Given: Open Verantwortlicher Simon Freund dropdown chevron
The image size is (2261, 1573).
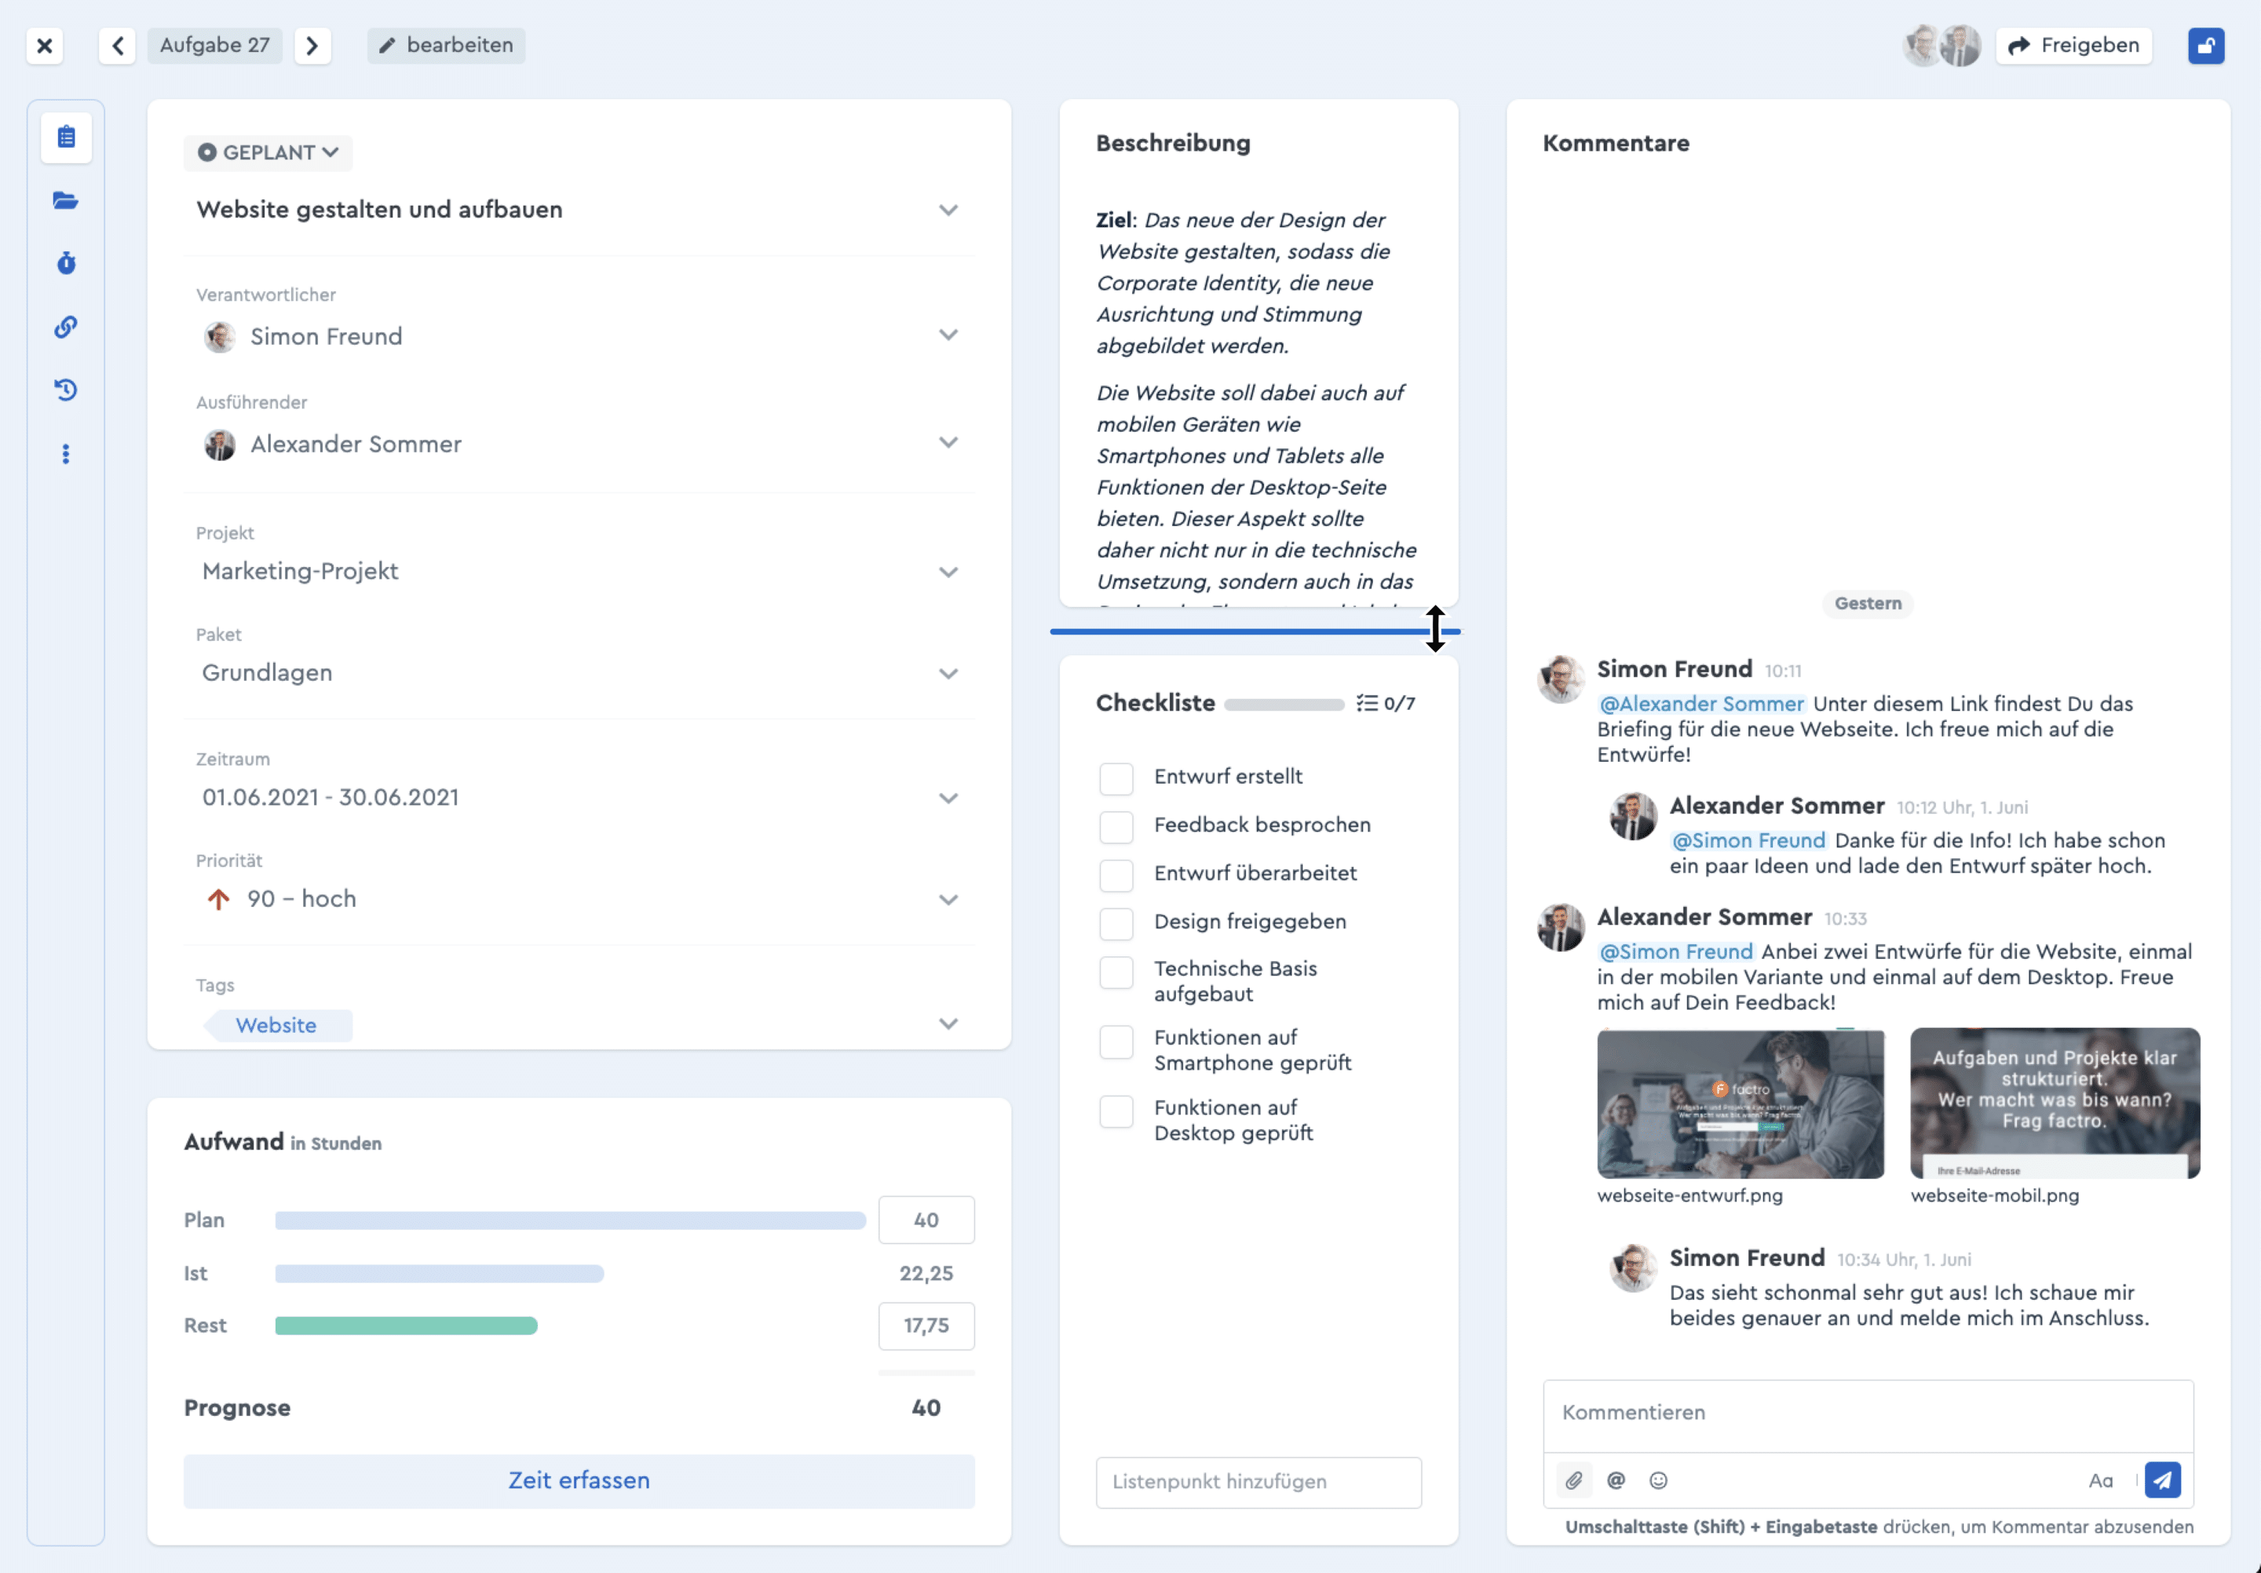Looking at the screenshot, I should point(948,335).
